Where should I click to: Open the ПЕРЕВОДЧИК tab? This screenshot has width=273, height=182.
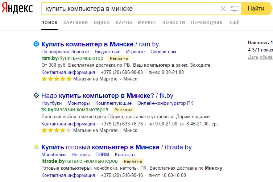click(x=207, y=22)
